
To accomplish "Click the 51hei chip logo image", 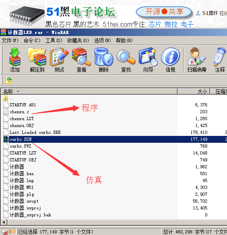I will [x=27, y=16].
